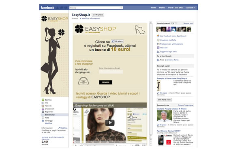Viewport: 227px width, 155px height.
Task: Click the search magnifier icon in header
Action: pyautogui.click(x=121, y=8)
